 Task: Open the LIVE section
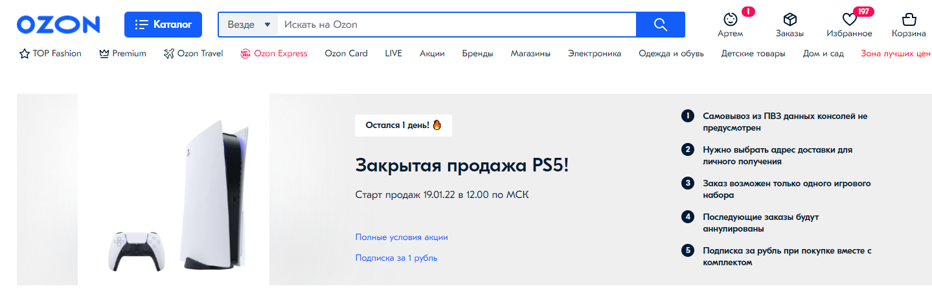[x=393, y=54]
